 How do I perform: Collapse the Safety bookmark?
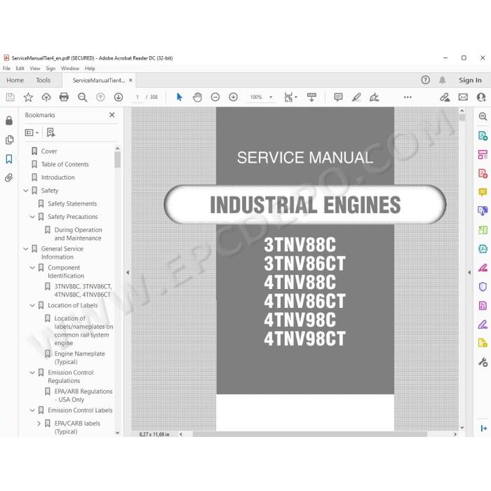26,190
